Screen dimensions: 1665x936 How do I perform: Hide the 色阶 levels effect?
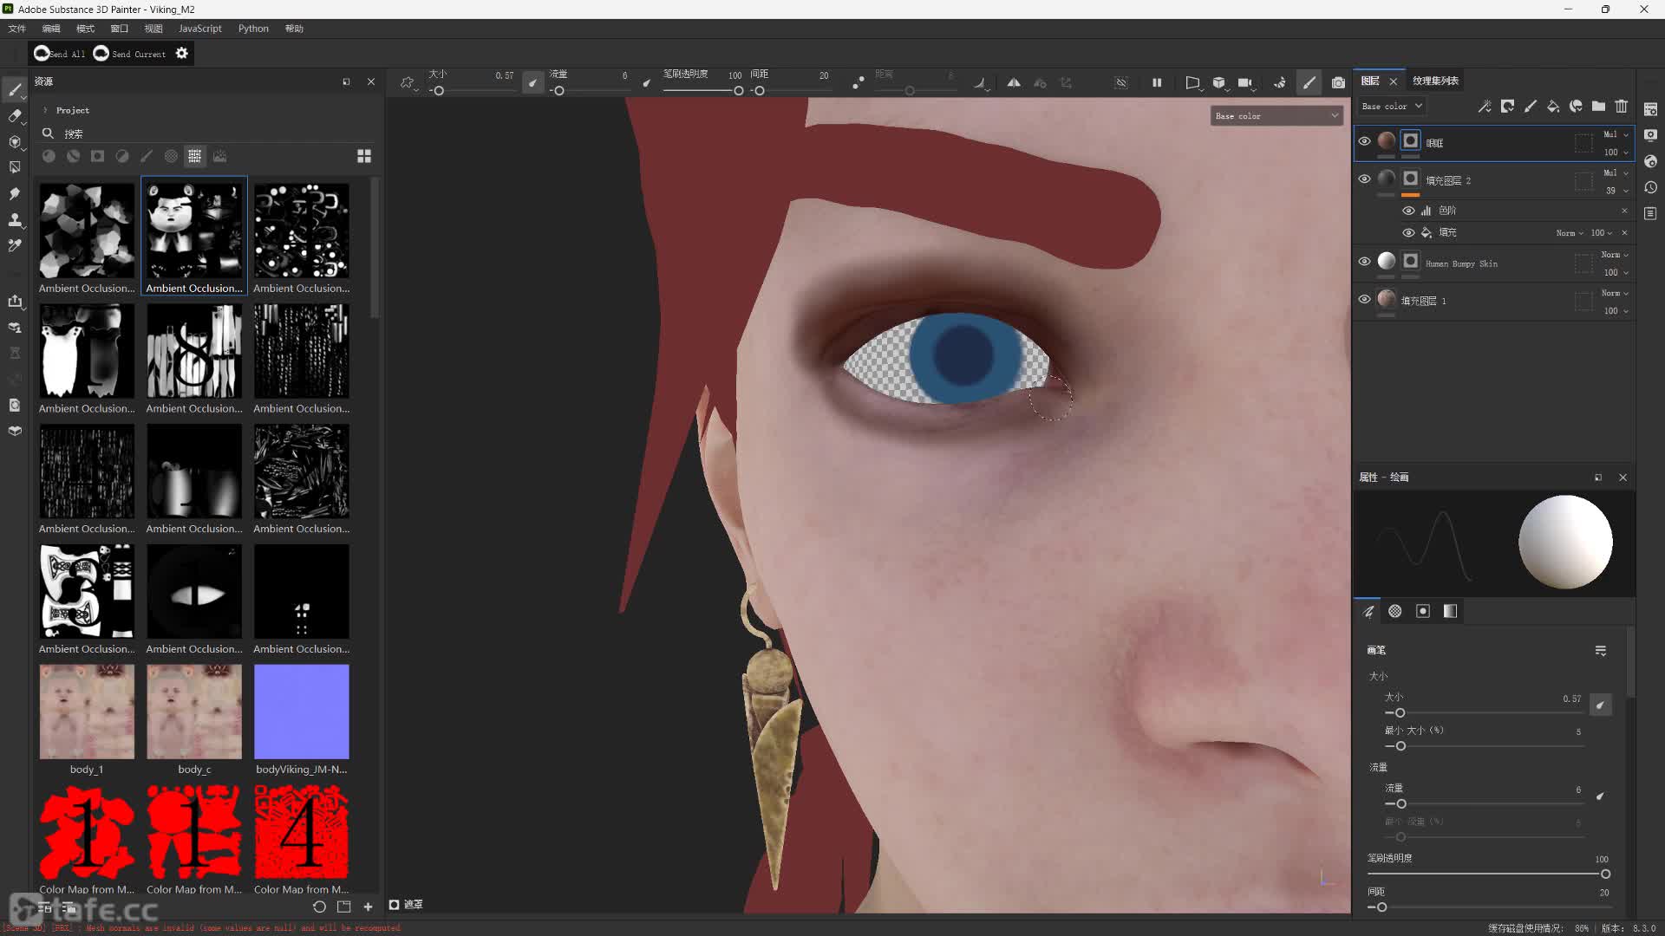pyautogui.click(x=1408, y=211)
